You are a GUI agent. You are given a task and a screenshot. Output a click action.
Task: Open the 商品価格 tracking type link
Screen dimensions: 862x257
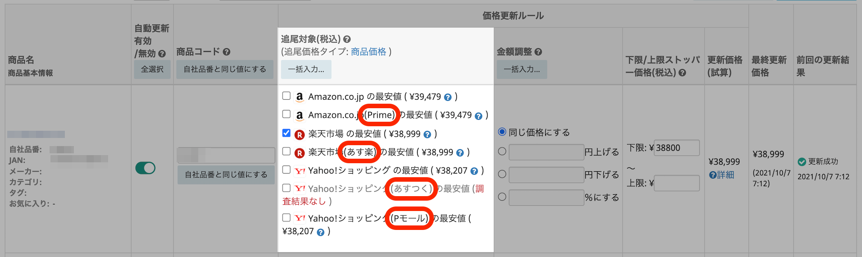(x=368, y=52)
